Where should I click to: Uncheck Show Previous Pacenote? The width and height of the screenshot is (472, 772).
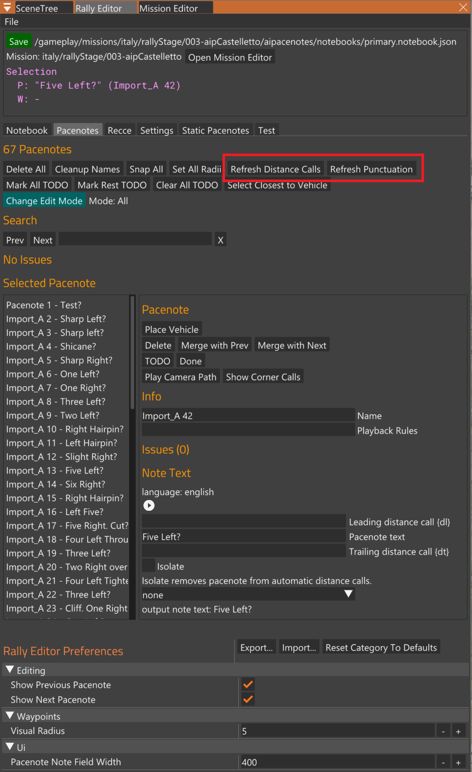coord(248,685)
